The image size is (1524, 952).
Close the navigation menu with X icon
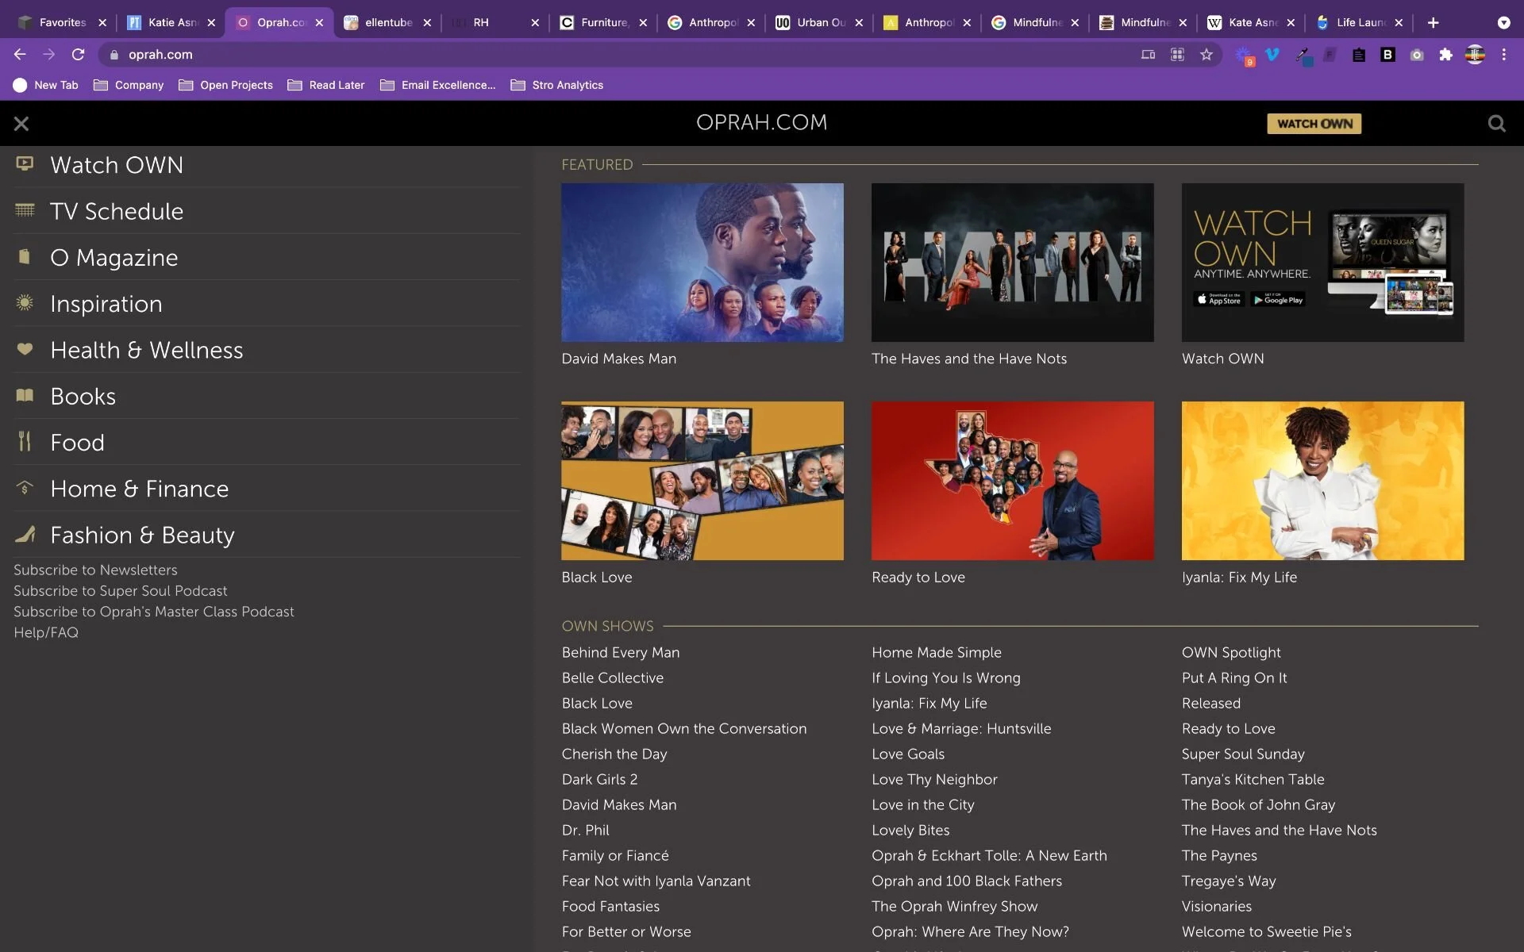[x=21, y=124]
